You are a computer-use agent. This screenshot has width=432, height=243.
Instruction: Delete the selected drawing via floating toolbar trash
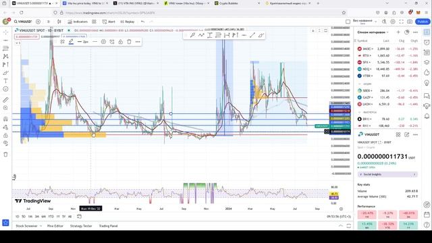click(x=129, y=42)
